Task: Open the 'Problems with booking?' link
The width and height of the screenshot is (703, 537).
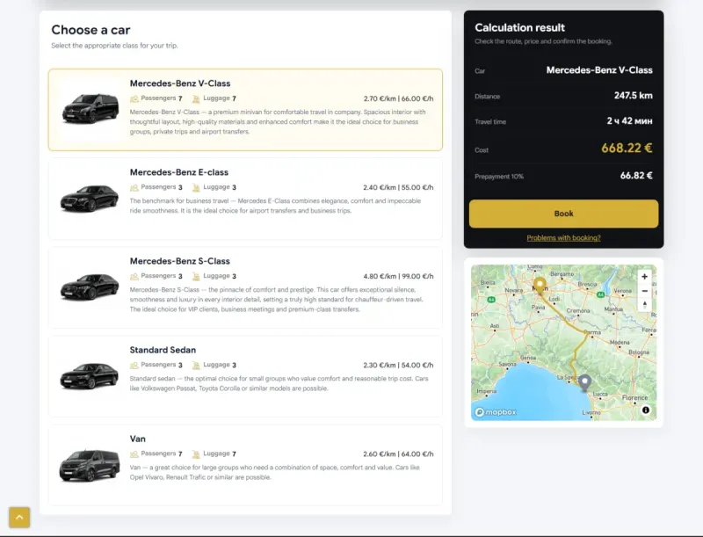Action: [x=563, y=238]
